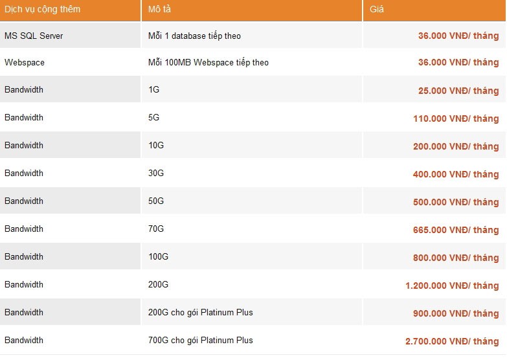507x360 pixels.
Task: Click the price 400.000 VNĐ/ tháng
Action: click(x=456, y=174)
